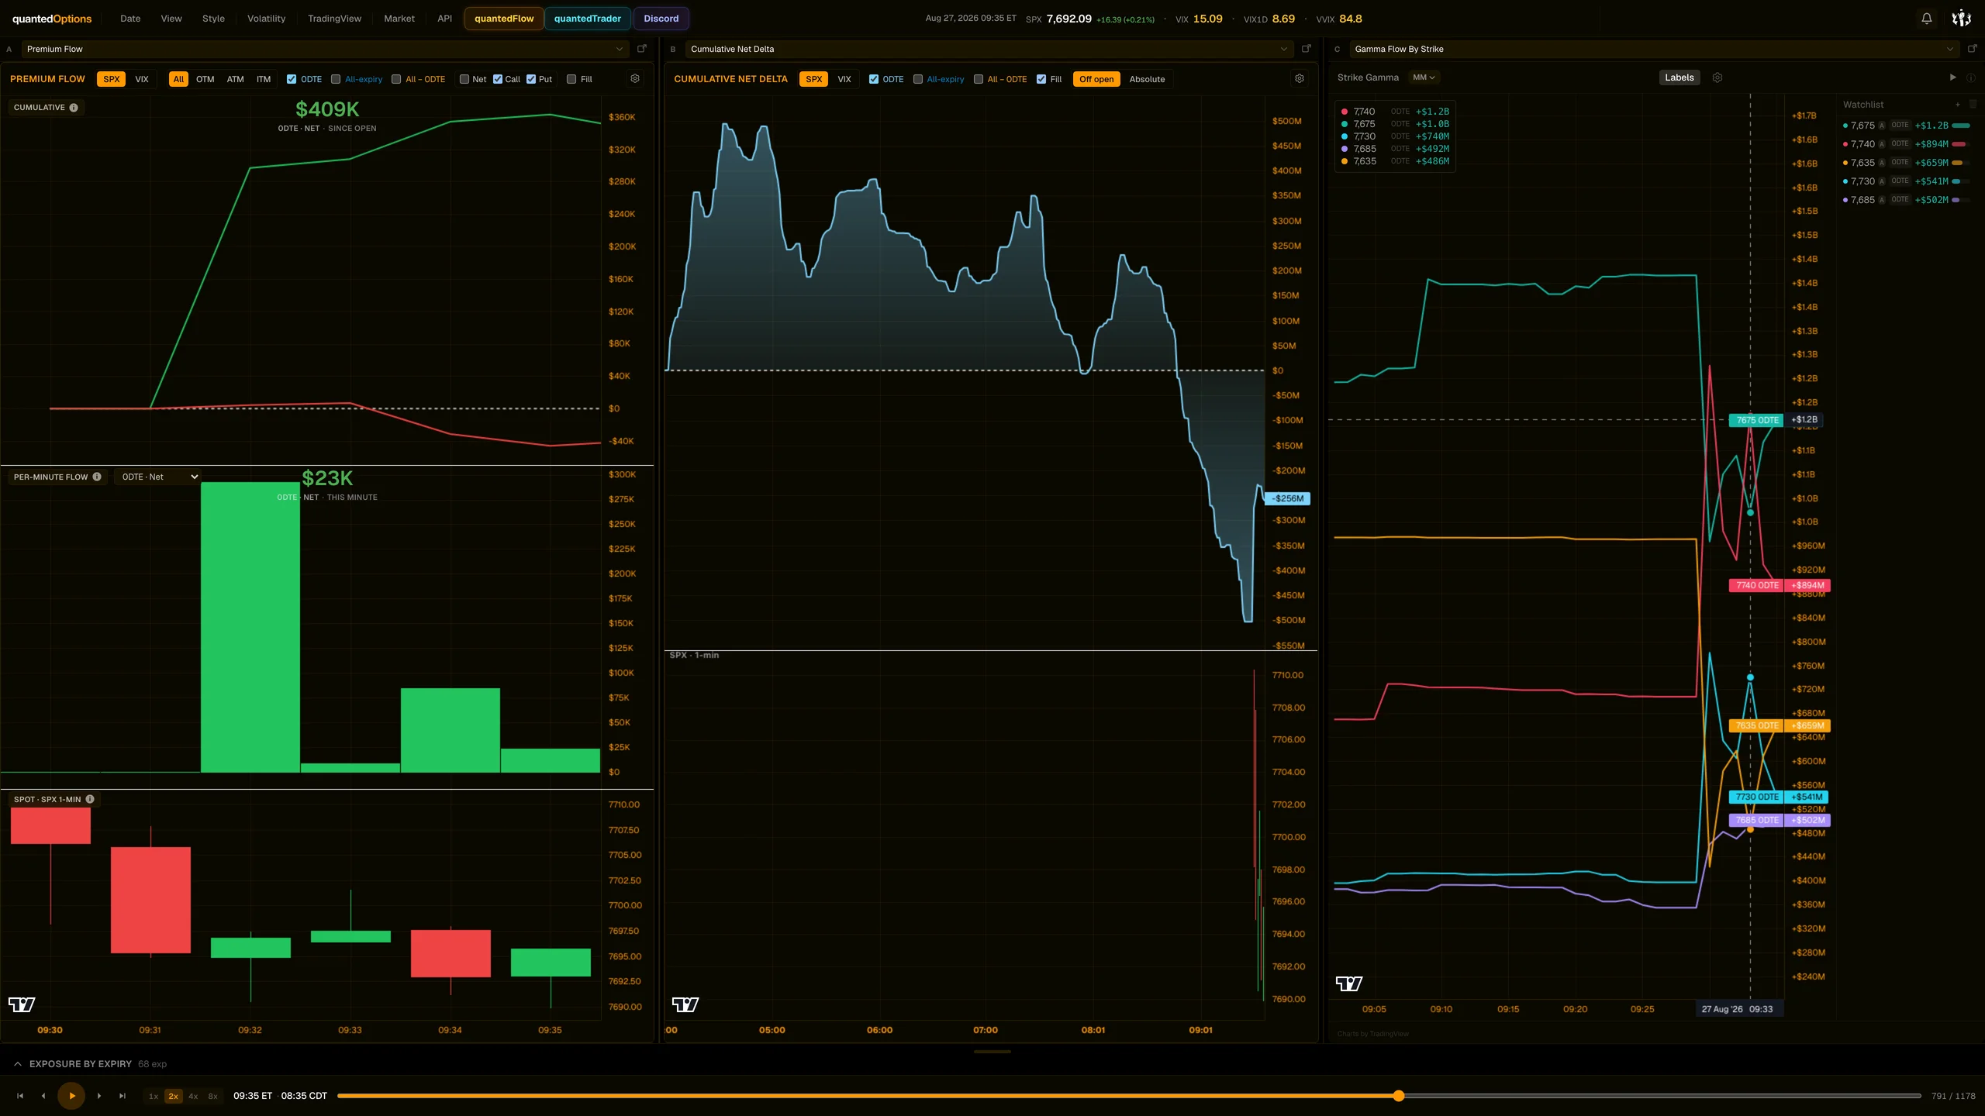1985x1116 pixels.
Task: Clear the Watchlist with the trash icon
Action: click(1973, 105)
